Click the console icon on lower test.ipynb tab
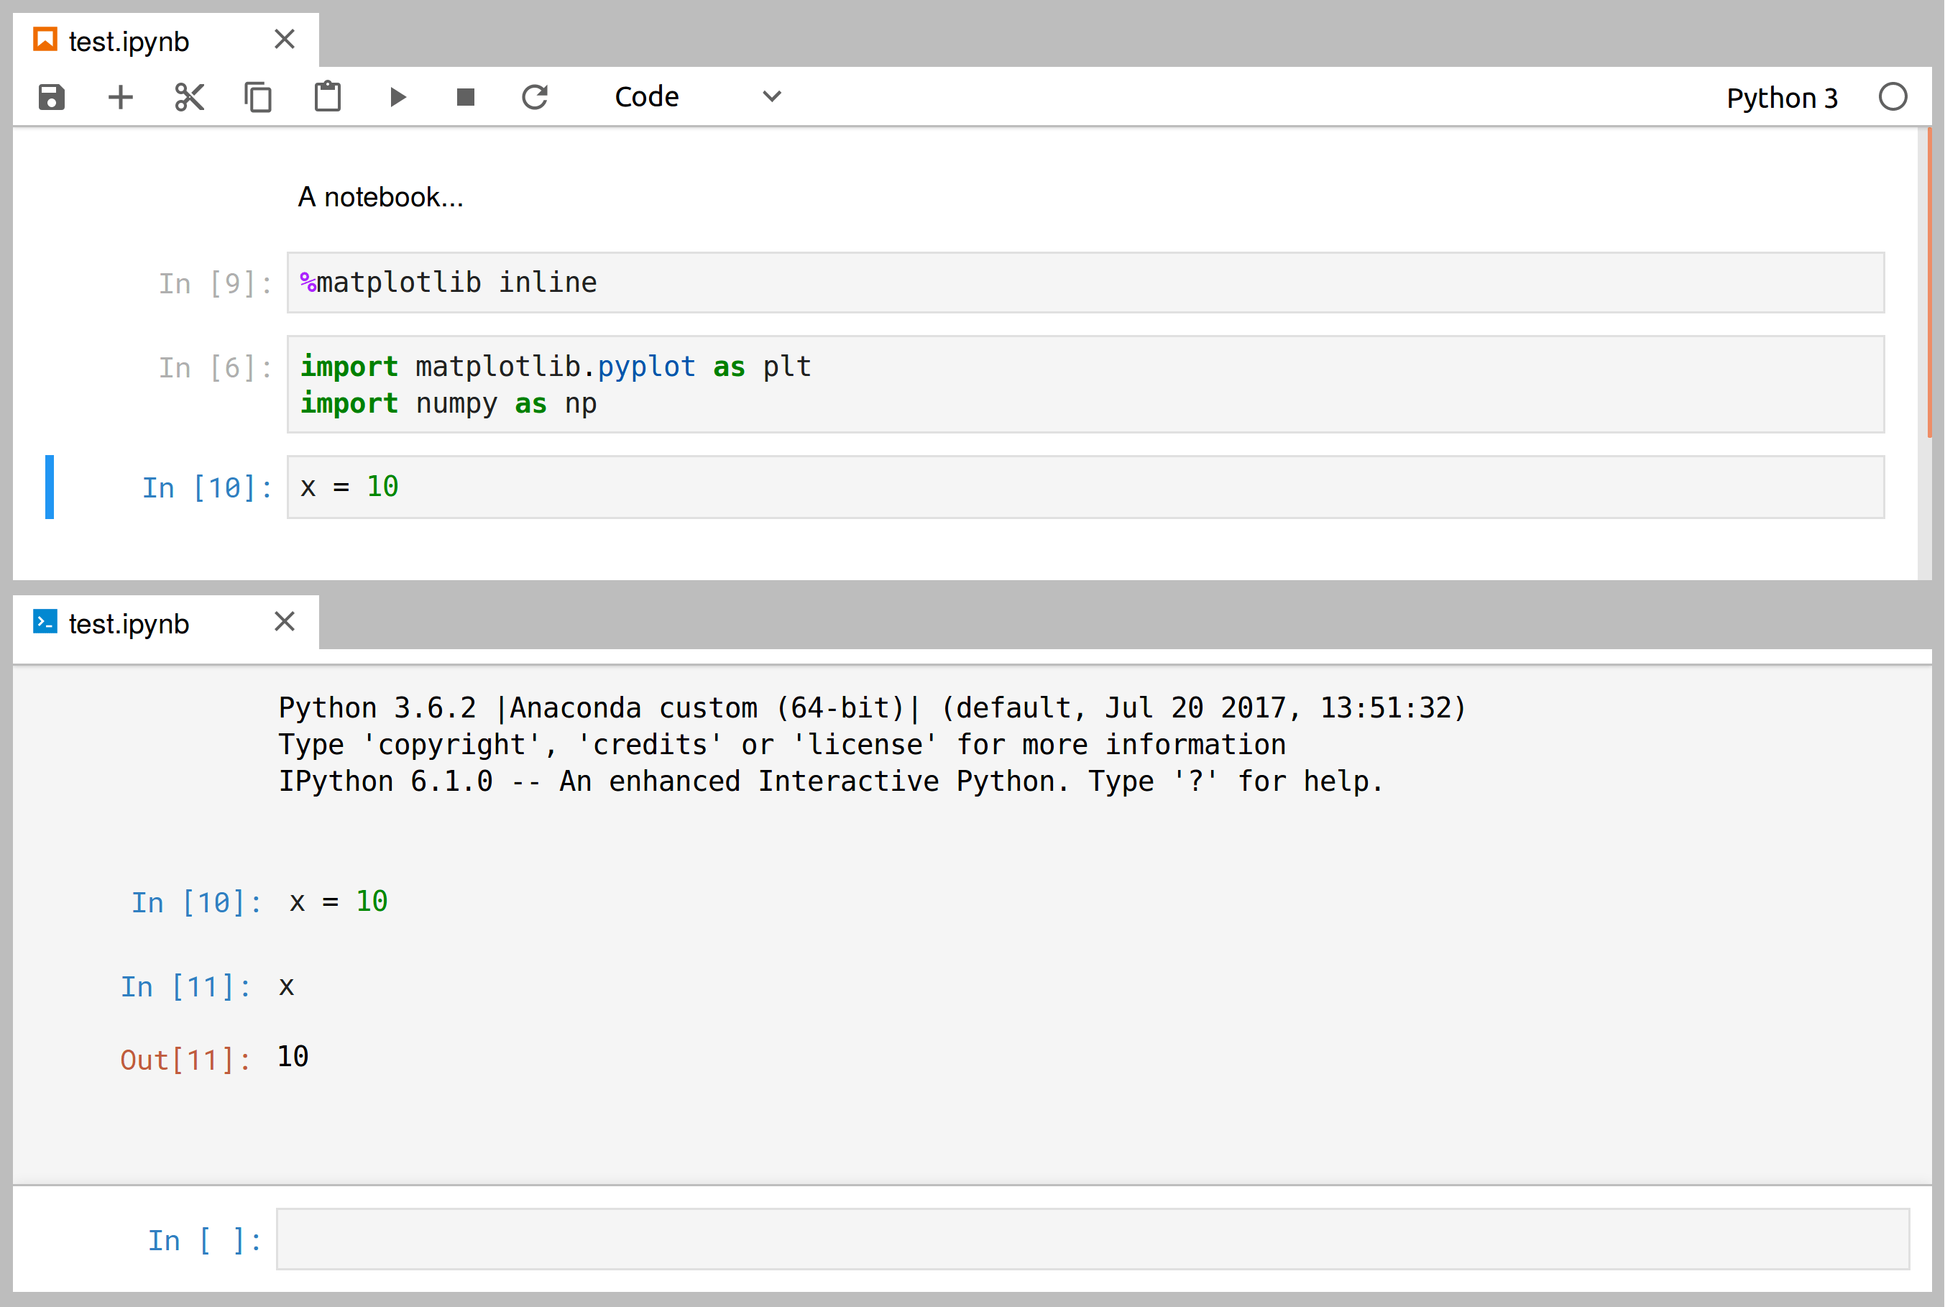This screenshot has width=1945, height=1307. 46,622
